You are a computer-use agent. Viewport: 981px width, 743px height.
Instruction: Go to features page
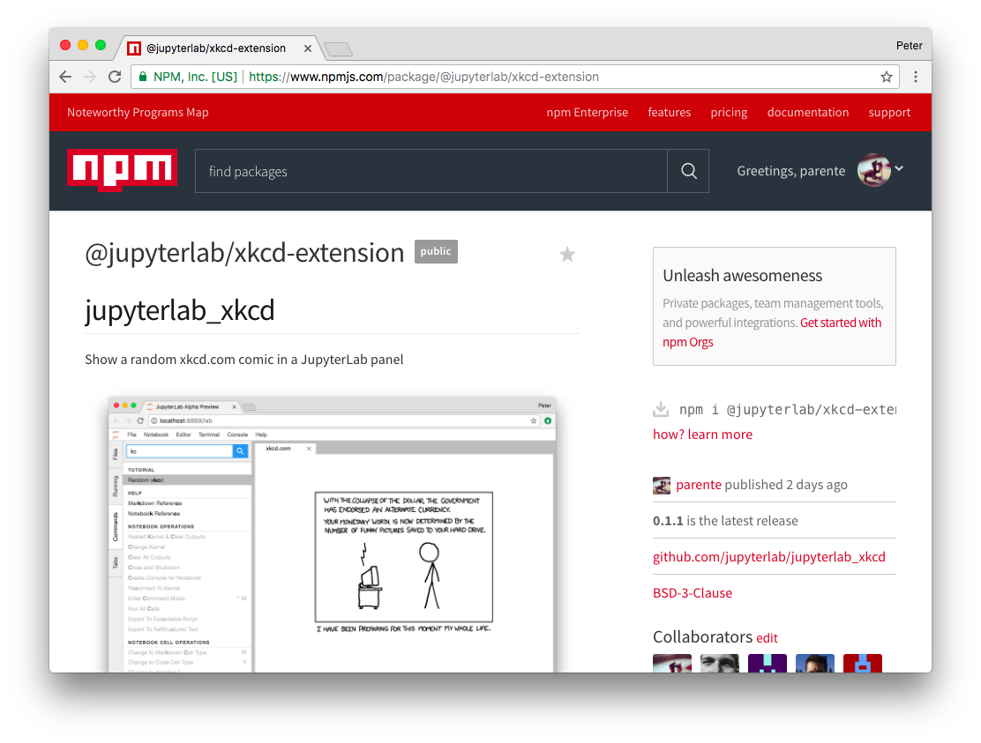[669, 113]
